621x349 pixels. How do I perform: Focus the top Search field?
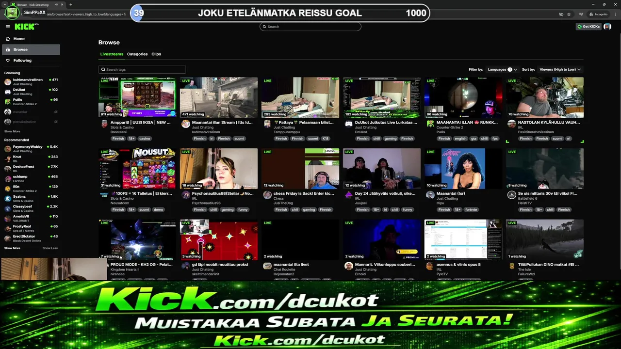[310, 27]
